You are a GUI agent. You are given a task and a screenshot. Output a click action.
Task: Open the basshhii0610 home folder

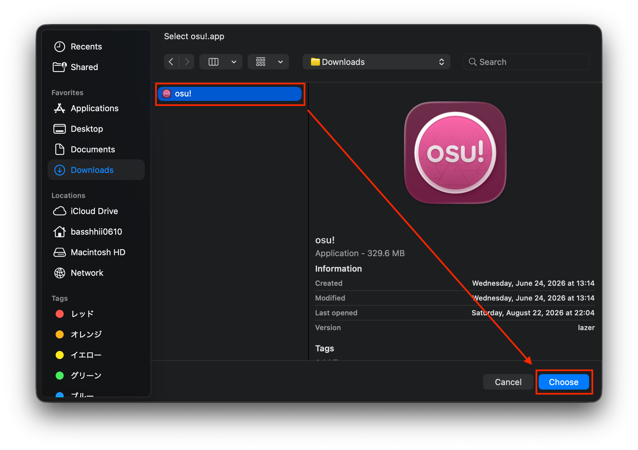(x=96, y=232)
